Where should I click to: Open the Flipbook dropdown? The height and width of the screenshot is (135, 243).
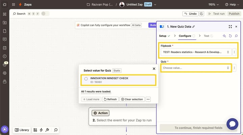tap(196, 52)
